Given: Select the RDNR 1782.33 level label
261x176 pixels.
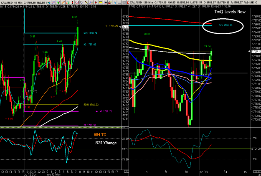Looking at the screenshot, I should pos(91,105).
